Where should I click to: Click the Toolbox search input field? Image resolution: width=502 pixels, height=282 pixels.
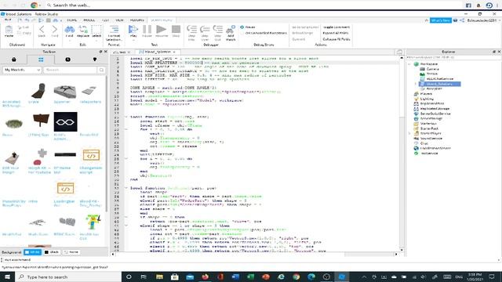point(71,70)
